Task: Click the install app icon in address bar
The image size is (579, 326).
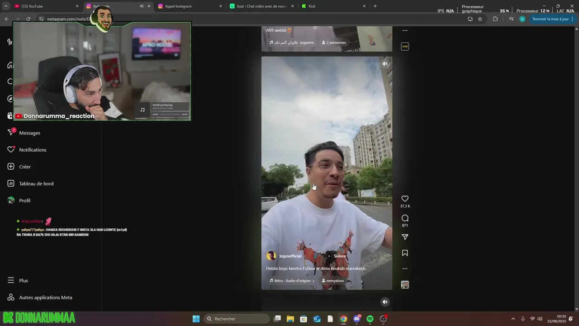Action: [470, 19]
